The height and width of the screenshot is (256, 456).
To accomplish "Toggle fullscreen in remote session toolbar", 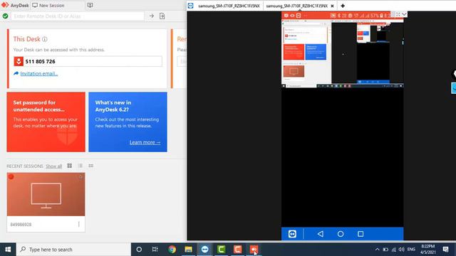I will pos(398,14).
